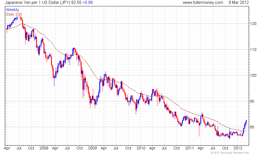Viewport: 272px width, 155px height.
Task: Click the 'Oct' label just before 2008
Action: click(x=31, y=148)
